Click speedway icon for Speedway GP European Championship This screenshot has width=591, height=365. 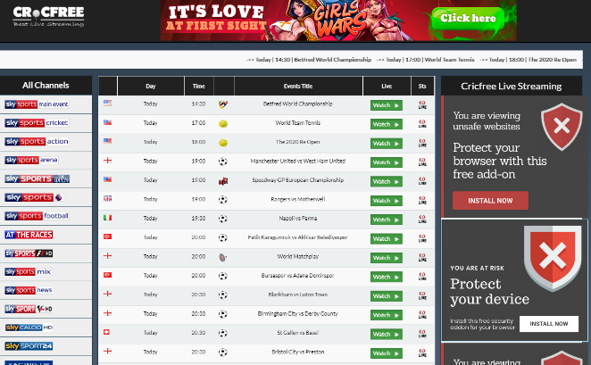[x=223, y=181]
